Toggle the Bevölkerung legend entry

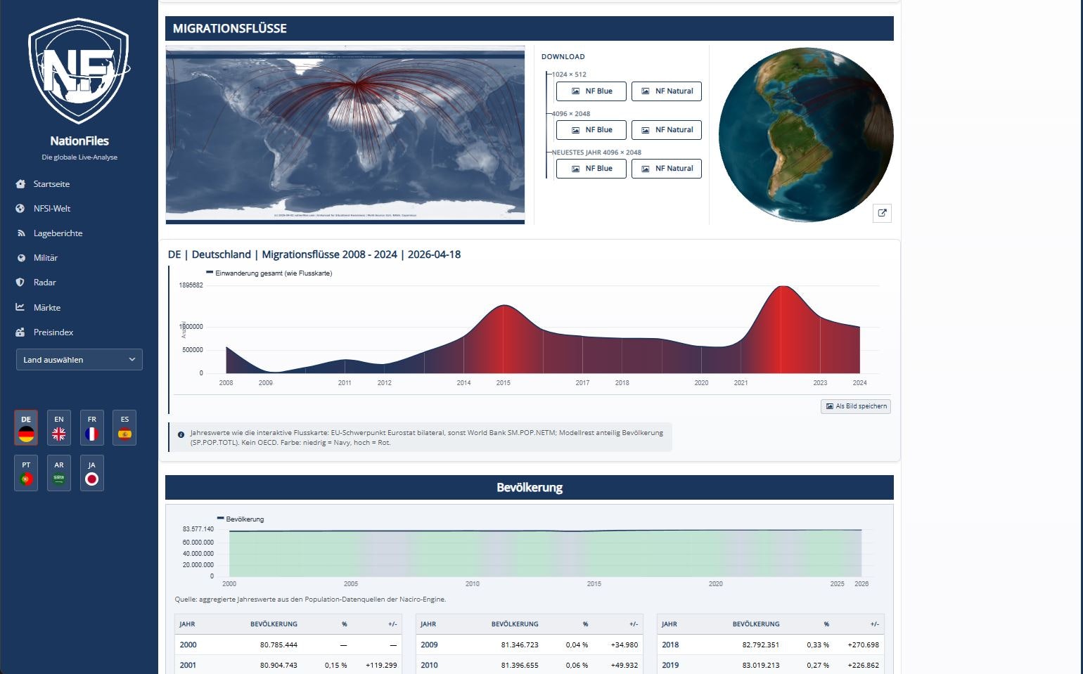click(x=241, y=519)
